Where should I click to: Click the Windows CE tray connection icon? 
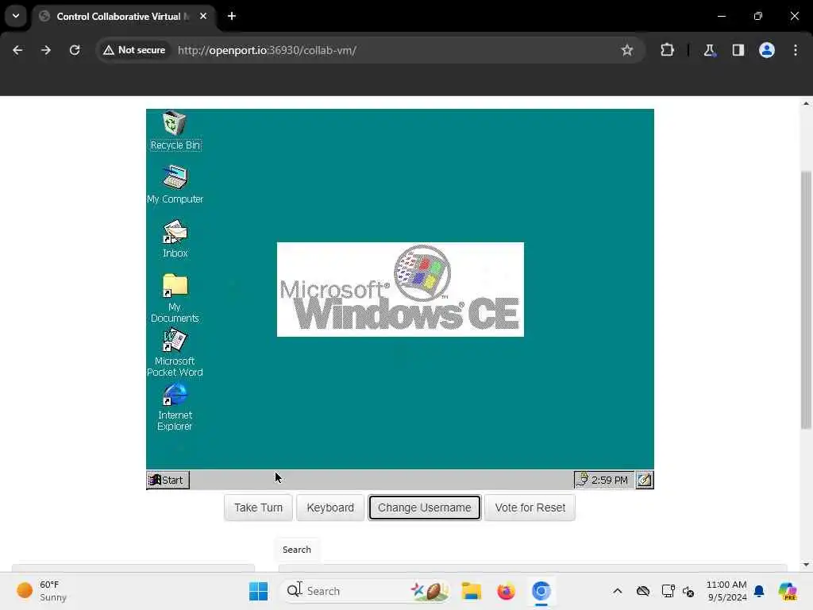click(582, 480)
